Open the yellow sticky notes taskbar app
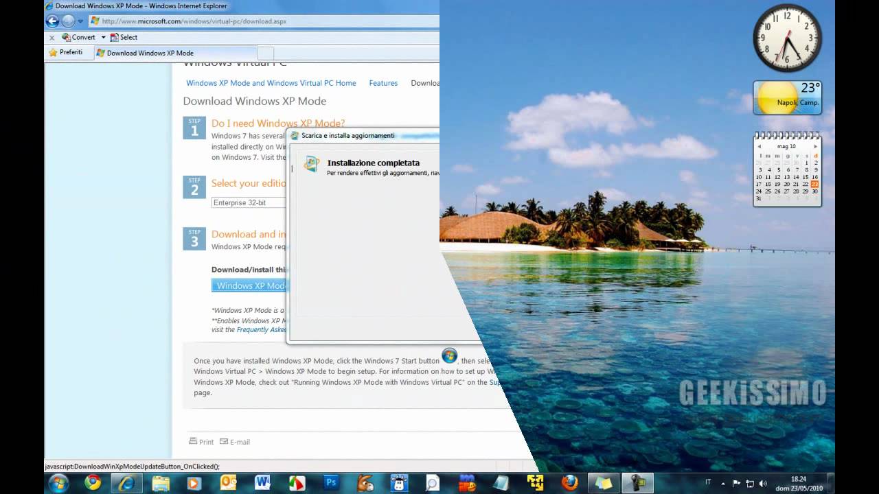The height and width of the screenshot is (494, 879). coord(603,483)
